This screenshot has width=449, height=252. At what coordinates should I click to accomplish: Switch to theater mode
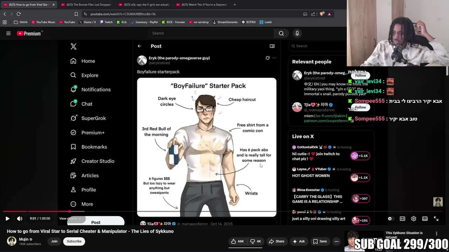425,218
